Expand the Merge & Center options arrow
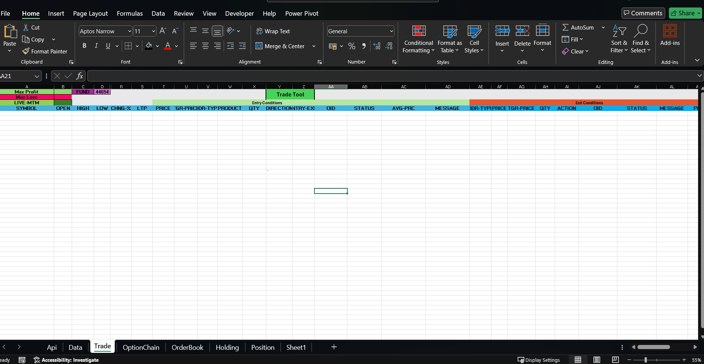Viewport: 704px width, 364px height. 314,46
